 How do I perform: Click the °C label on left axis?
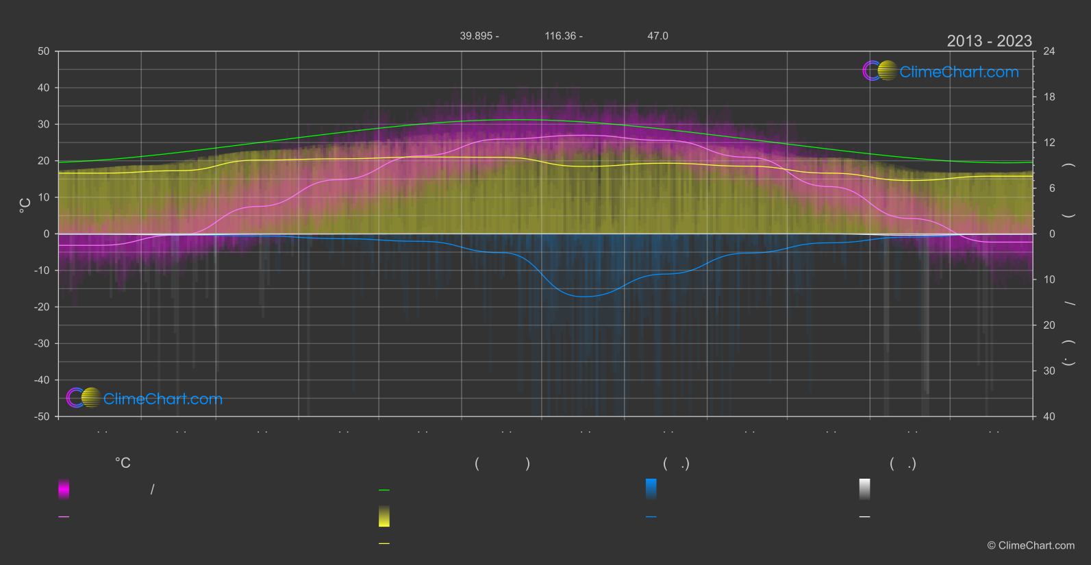coord(25,205)
